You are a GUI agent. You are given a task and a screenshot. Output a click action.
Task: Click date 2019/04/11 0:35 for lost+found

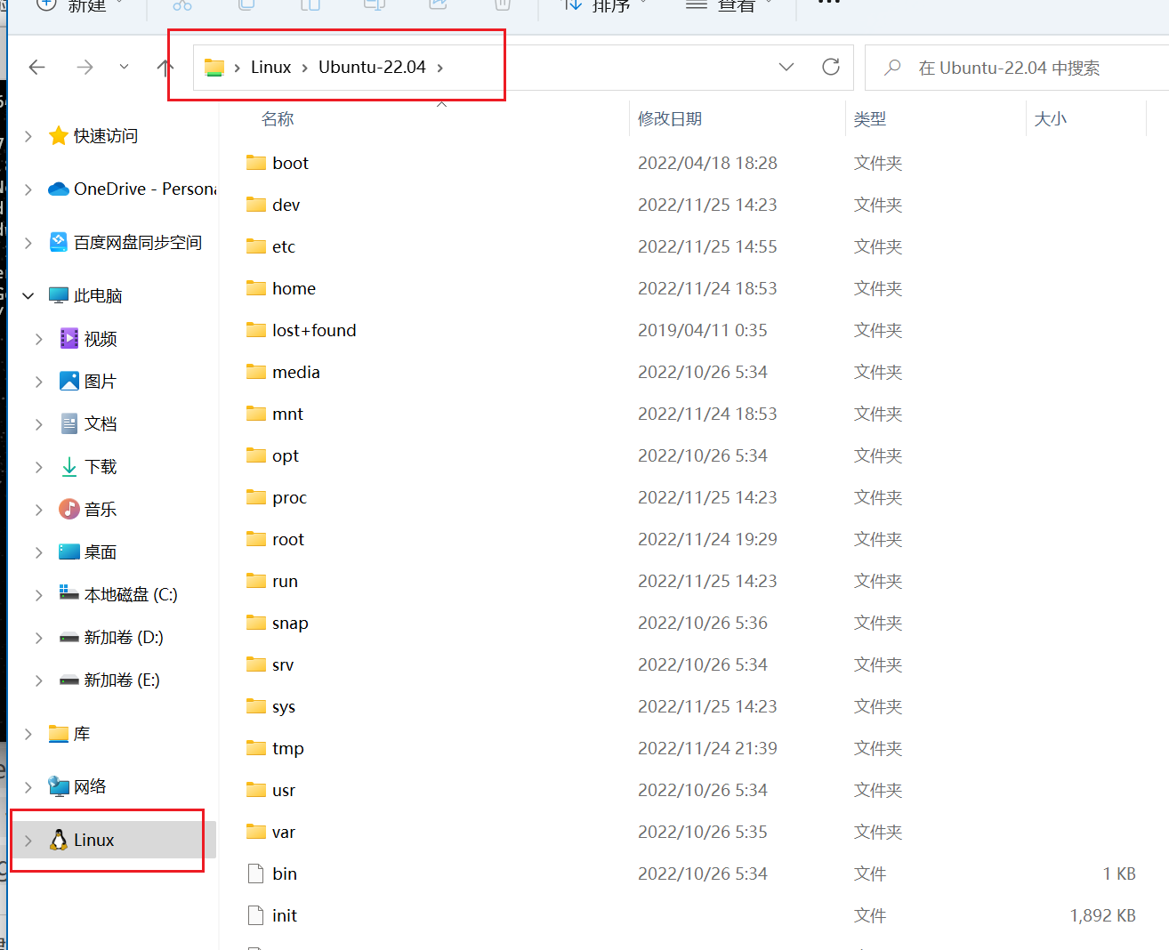(702, 330)
